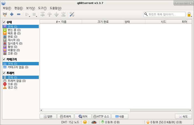Image resolution: width=194 pixels, height=125 pixels.
Task: Select 경고 (0) with warning triangle
Action: (x=21, y=87)
